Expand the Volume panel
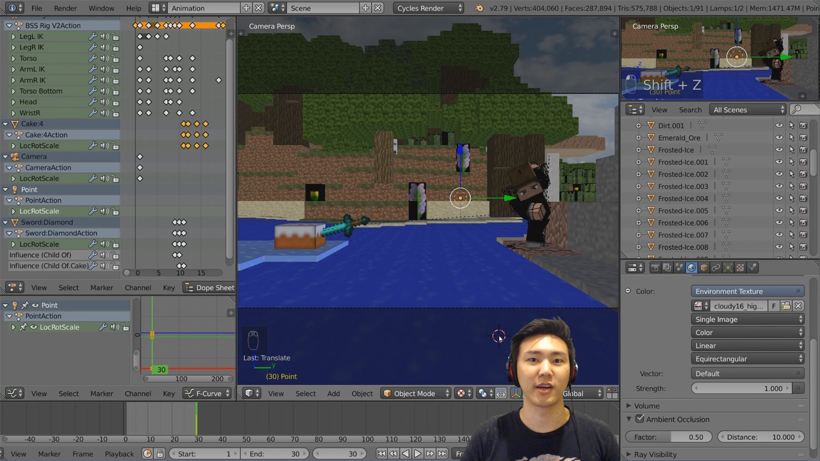This screenshot has width=820, height=461. 628,406
